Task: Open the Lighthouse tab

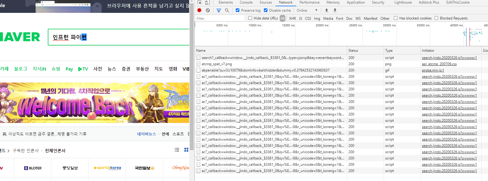Action: click(403, 2)
